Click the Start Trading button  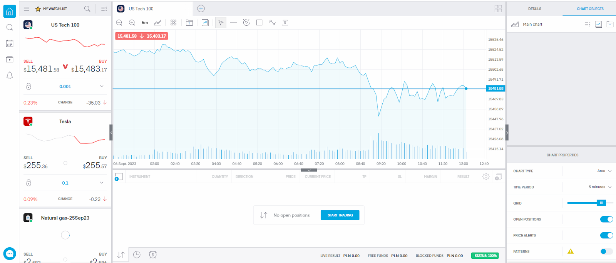(340, 215)
